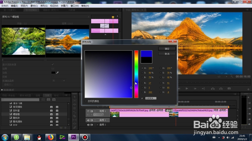Image resolution: width=252 pixels, height=141 pixels.
Task: Close the 颜色拾取 dialog
Action: coord(173,41)
